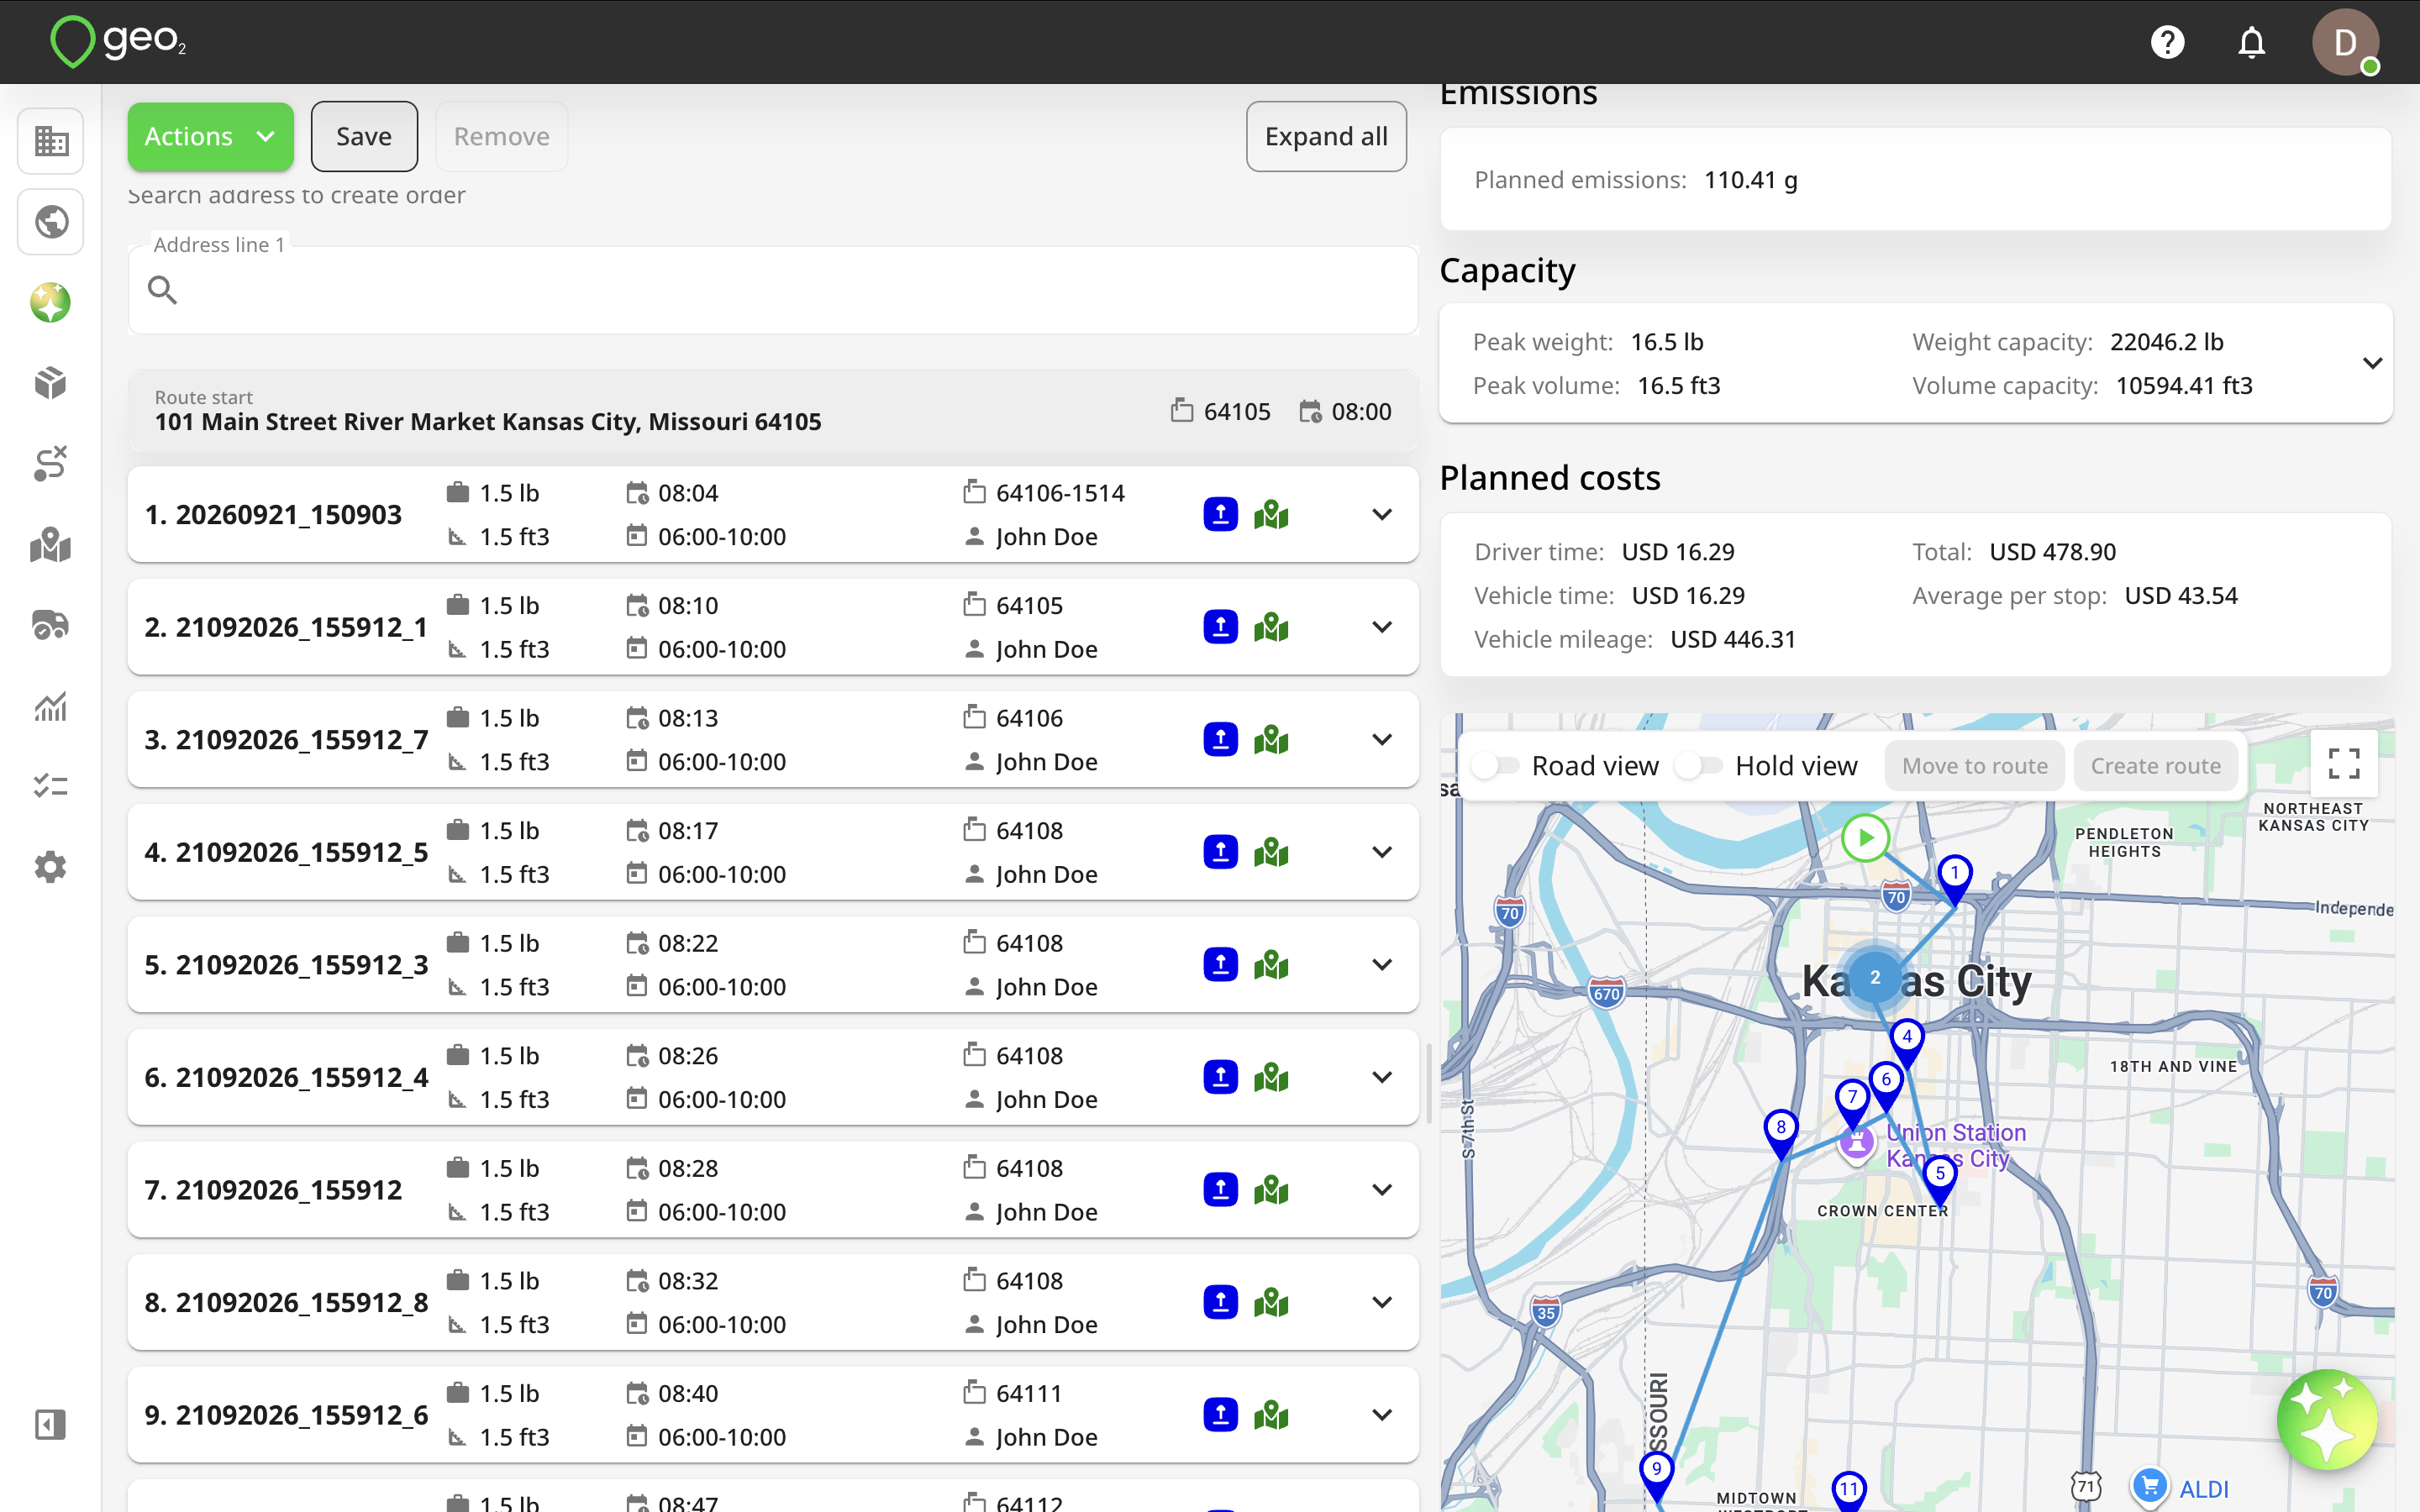2420x1512 pixels.
Task: Click the Save button
Action: pos(364,137)
